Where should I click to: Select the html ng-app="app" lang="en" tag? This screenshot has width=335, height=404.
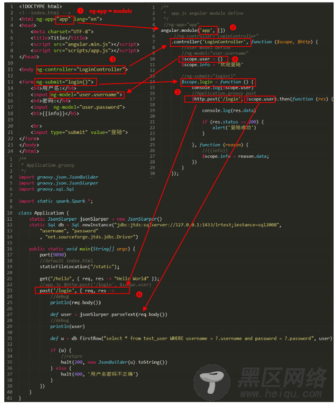(x=60, y=19)
